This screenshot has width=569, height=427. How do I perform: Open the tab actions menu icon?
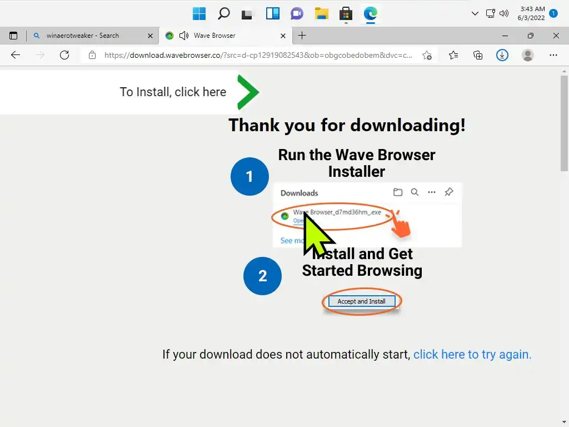[13, 36]
